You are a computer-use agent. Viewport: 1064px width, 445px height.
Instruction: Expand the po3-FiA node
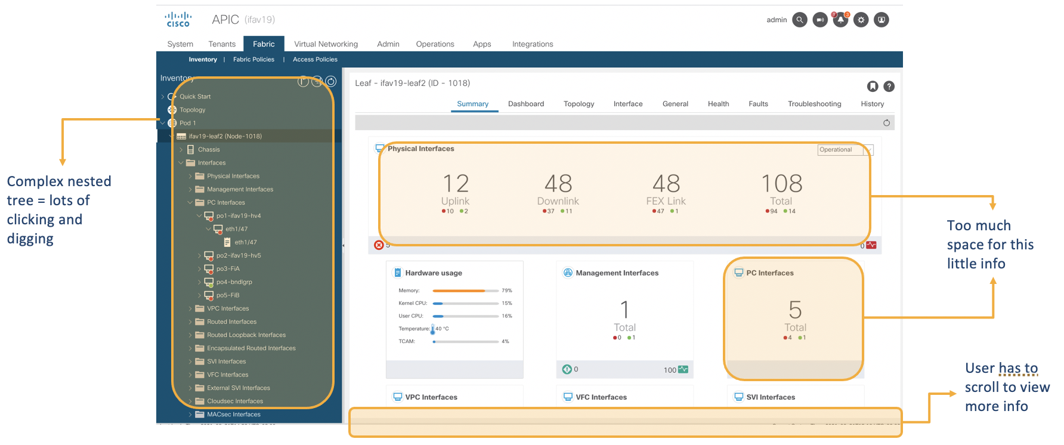click(199, 269)
